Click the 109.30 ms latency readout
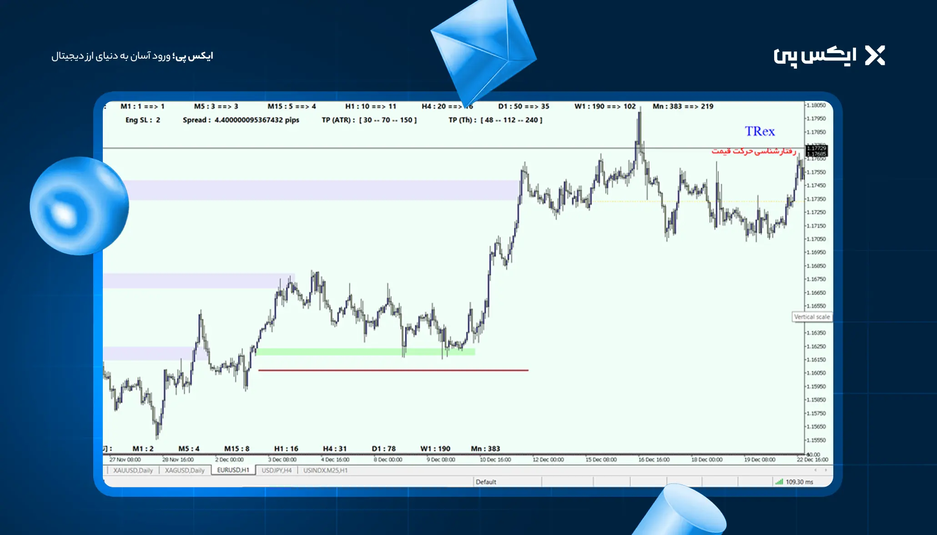 point(799,482)
